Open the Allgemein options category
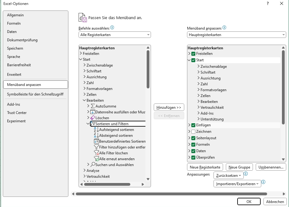 (x=35, y=15)
